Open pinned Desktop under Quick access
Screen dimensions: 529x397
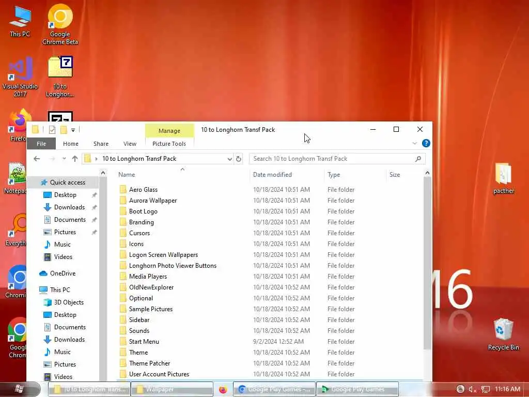click(65, 195)
